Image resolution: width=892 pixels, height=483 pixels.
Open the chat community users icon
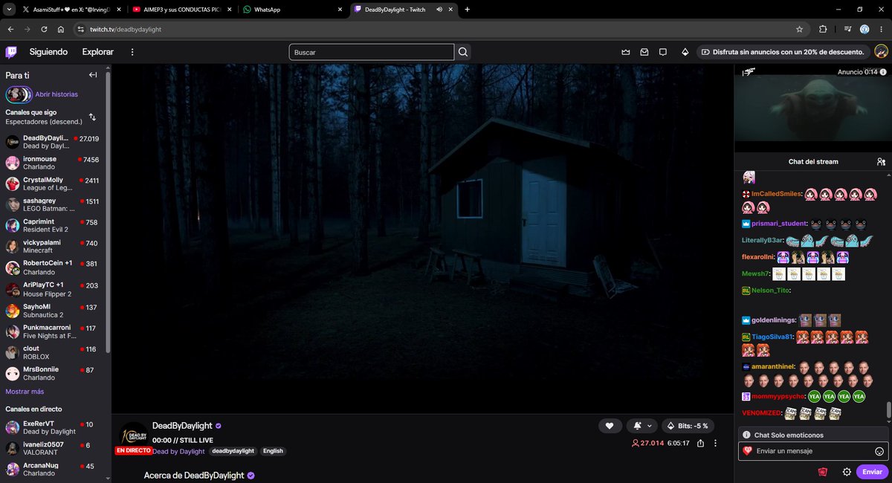881,161
